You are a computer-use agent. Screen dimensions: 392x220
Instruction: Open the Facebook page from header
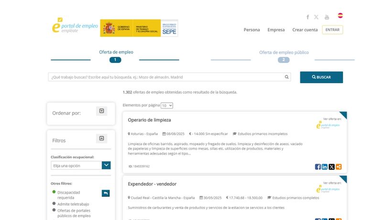307,17
